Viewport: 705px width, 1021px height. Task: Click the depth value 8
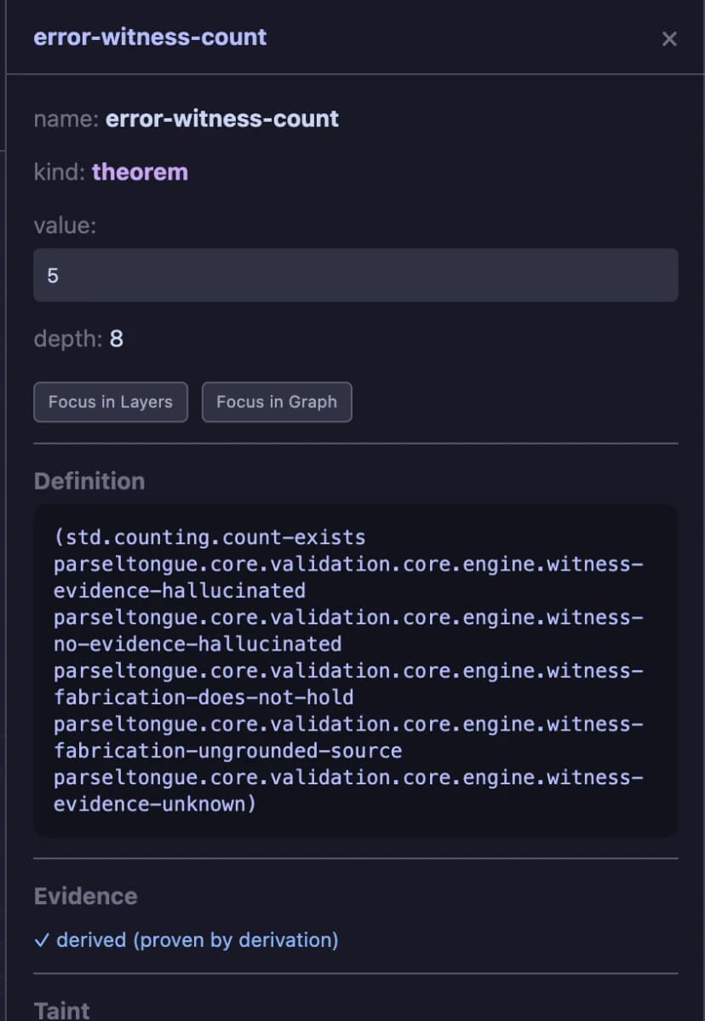[117, 339]
